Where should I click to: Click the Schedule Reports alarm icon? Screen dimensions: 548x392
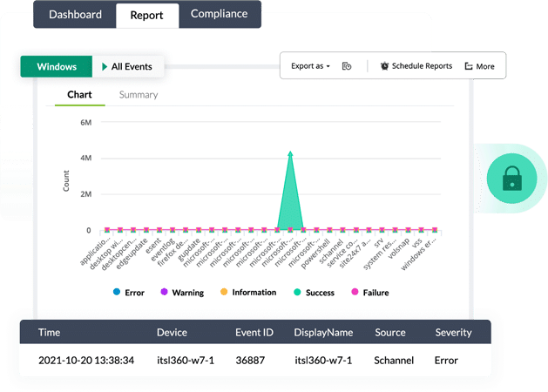384,66
